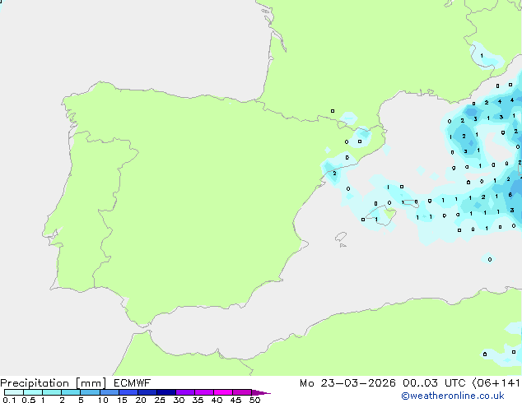
Task: Click the 50 label at legend end
Action: 255,400
